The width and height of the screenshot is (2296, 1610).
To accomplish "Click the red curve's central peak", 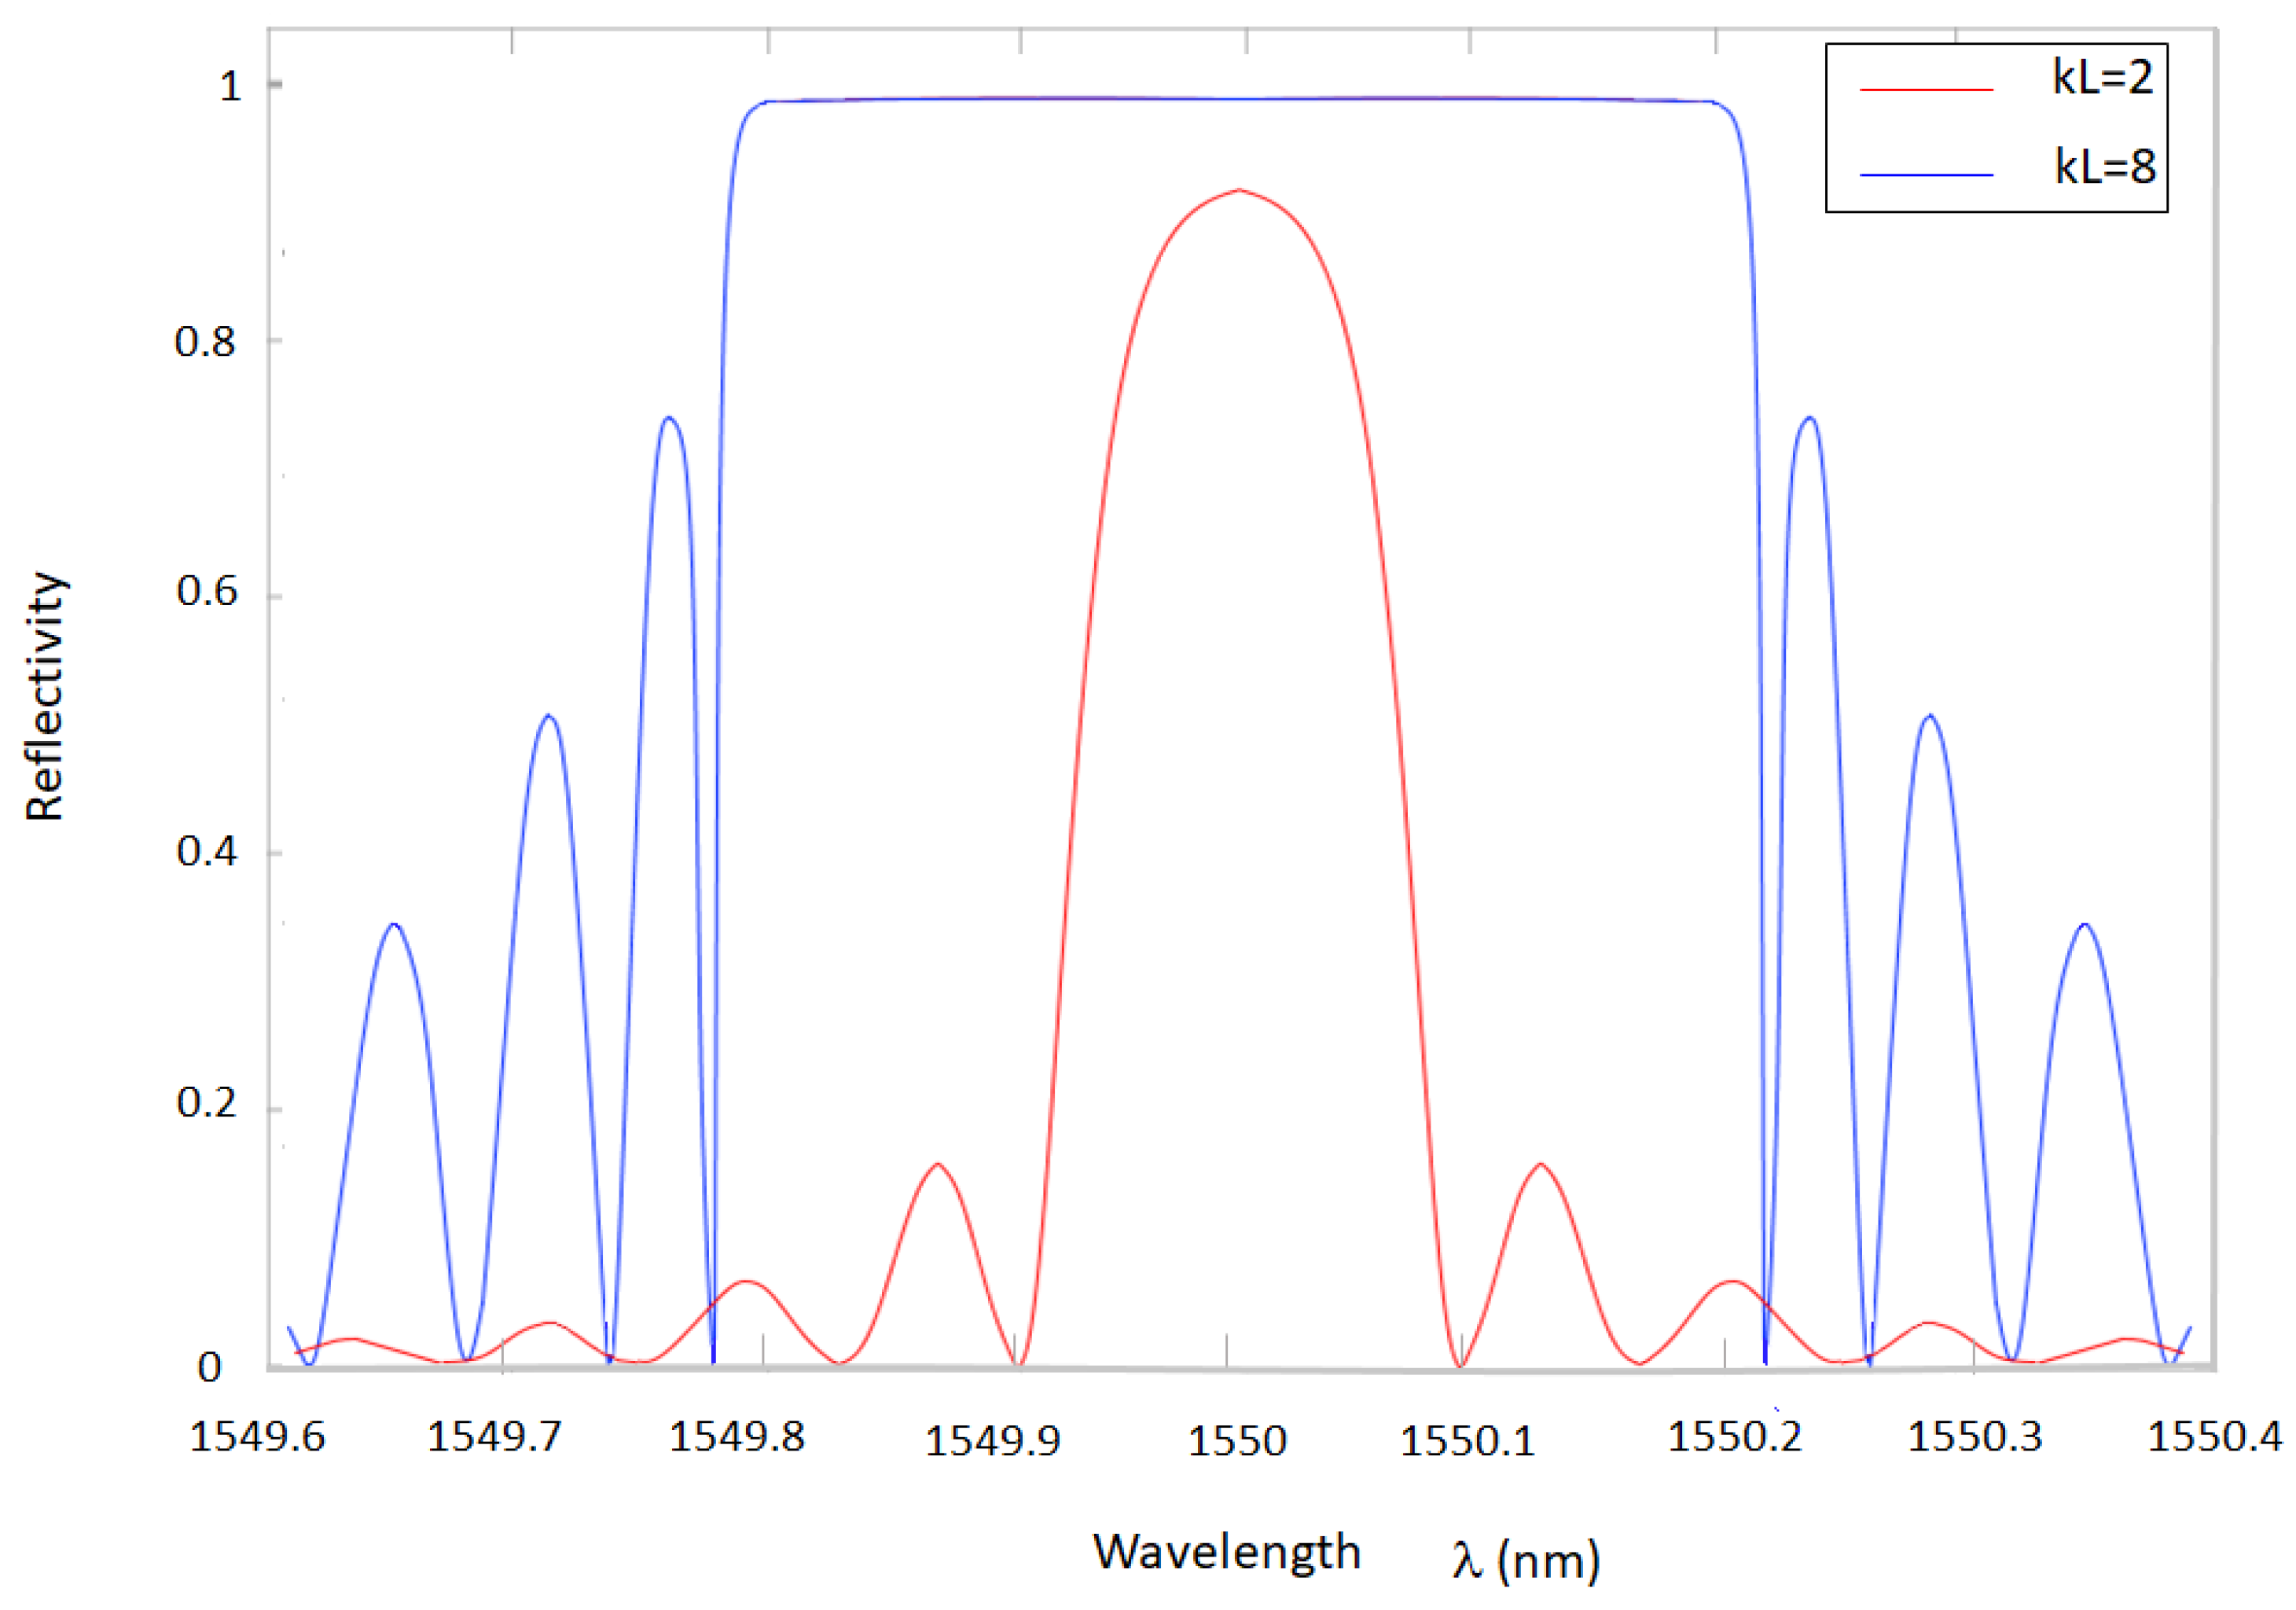I will coord(1240,190).
